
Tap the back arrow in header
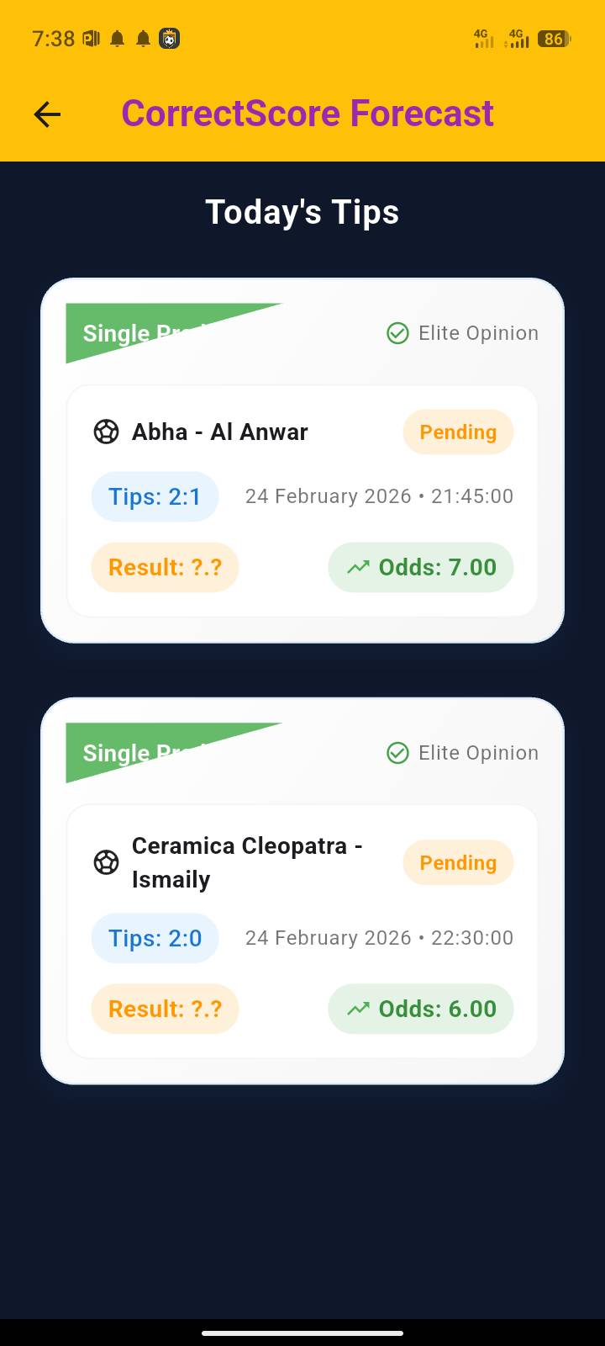48,114
